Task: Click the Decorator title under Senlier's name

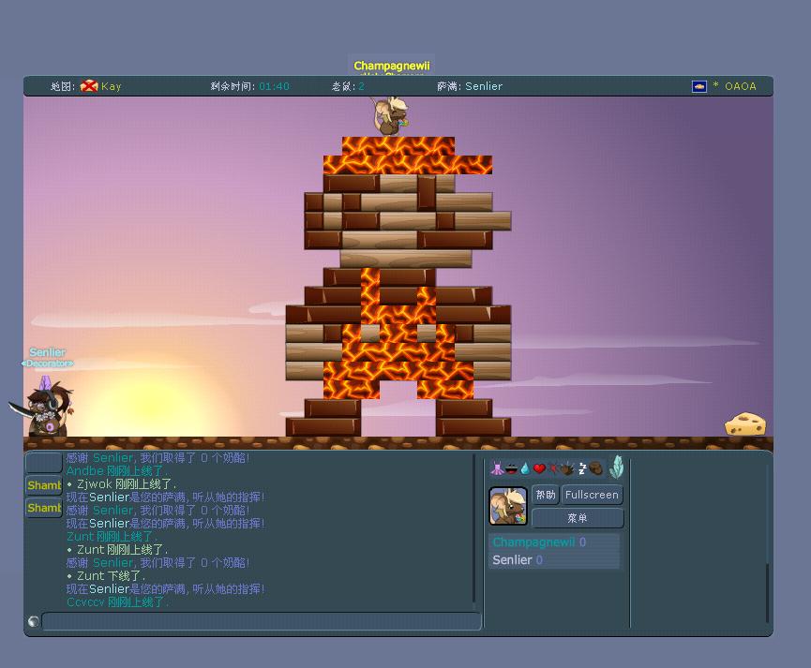Action: [x=47, y=364]
